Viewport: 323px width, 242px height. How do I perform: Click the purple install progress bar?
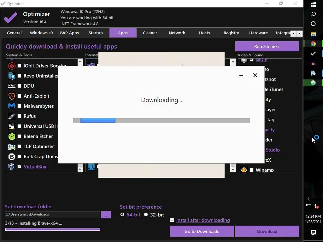point(53,229)
